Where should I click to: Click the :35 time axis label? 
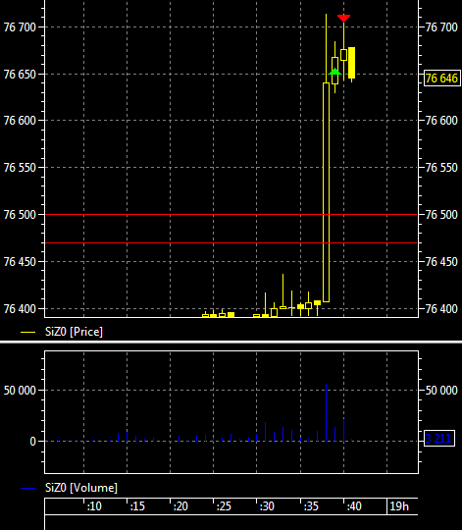(x=311, y=506)
